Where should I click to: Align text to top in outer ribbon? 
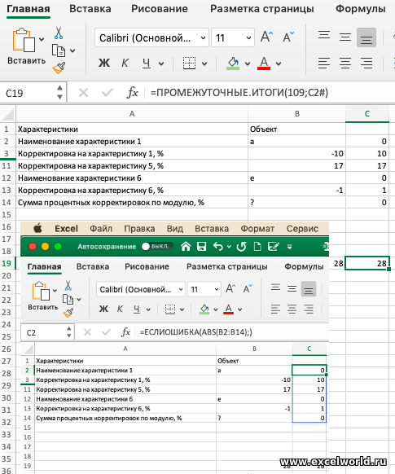pos(324,36)
